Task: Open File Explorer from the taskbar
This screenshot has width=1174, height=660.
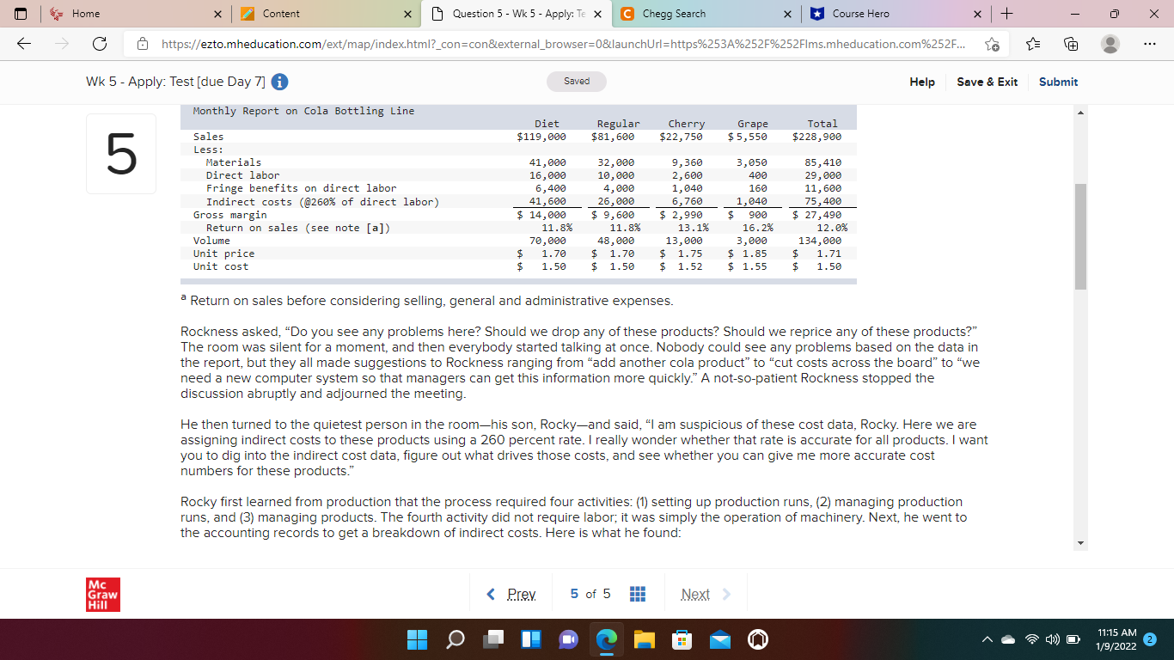Action: 645,639
